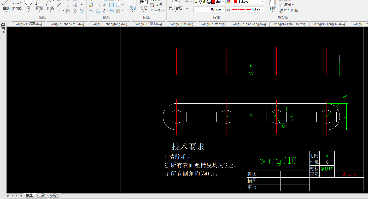Click the dashed rectangle icon in 修改 panel
Viewport: 368px width, 199px height.
tap(118, 5)
